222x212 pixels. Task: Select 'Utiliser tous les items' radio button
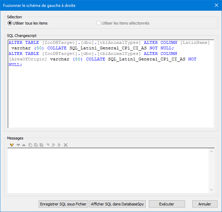(x=10, y=23)
